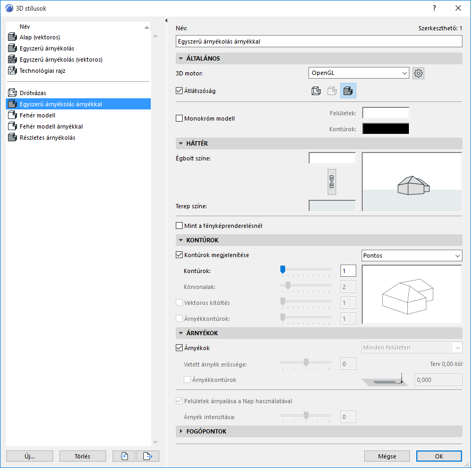Screen dimensions: 471x468
Task: Click icon of Alap (vektoros) style
Action: (12, 37)
